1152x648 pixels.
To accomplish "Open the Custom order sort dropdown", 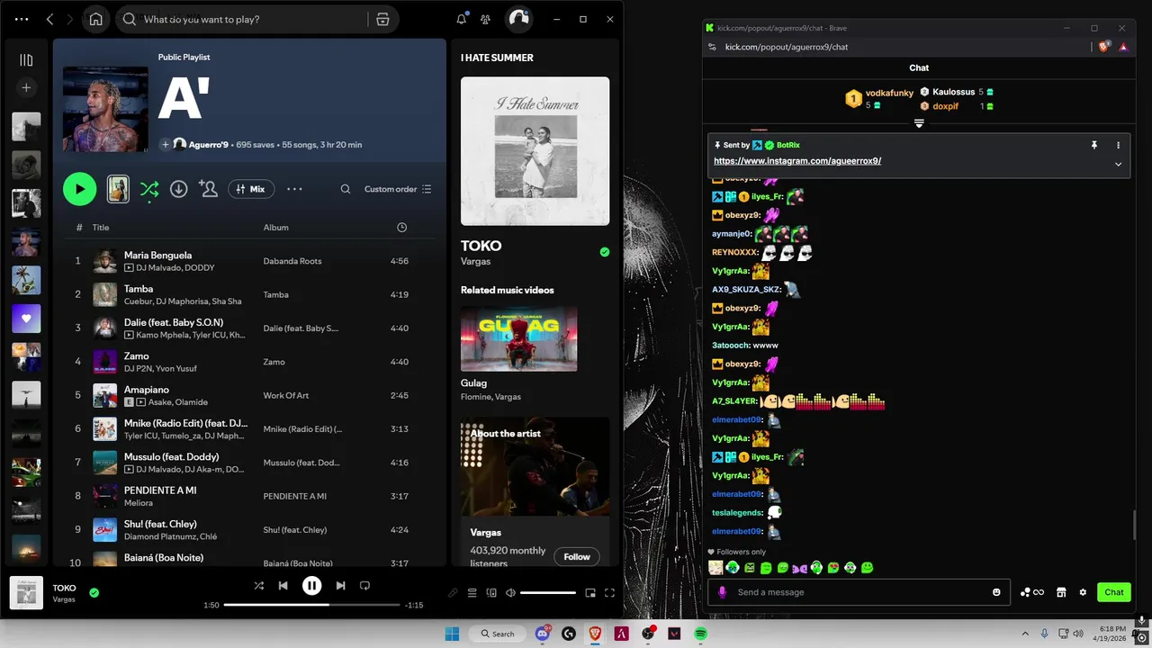I will 398,189.
